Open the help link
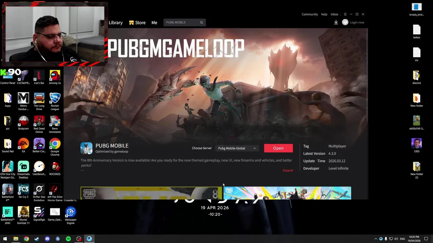 pos(324,14)
